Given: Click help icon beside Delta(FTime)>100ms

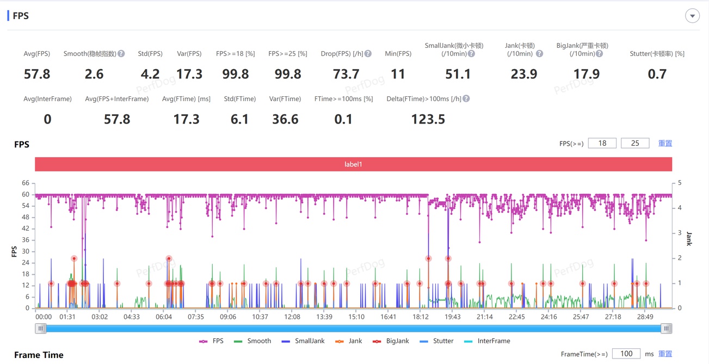Looking at the screenshot, I should click(466, 99).
